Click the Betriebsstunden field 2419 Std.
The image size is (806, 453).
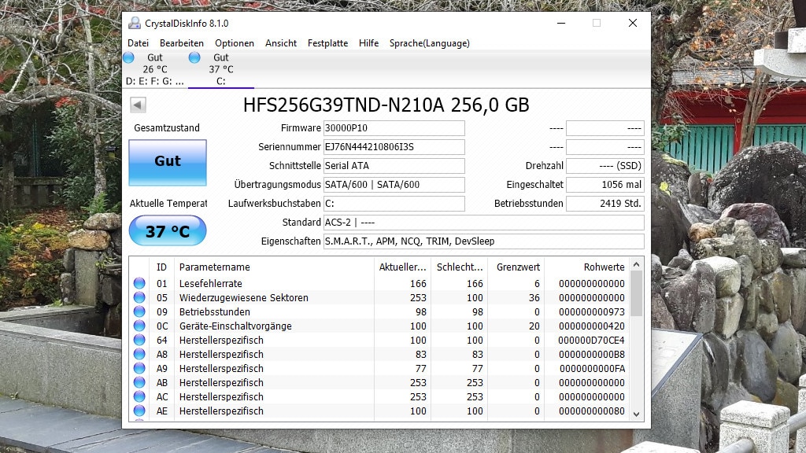605,204
